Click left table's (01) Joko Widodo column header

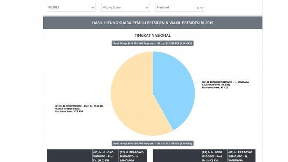(x=105, y=156)
